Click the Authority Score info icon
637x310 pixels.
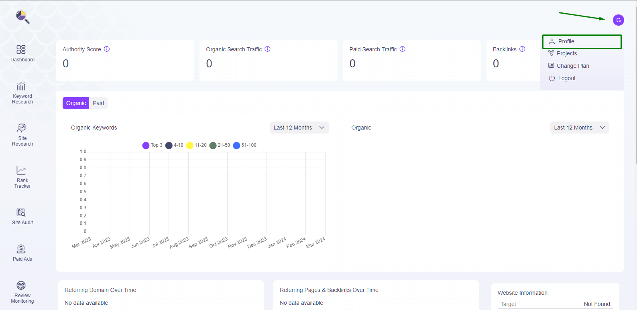coord(107,49)
